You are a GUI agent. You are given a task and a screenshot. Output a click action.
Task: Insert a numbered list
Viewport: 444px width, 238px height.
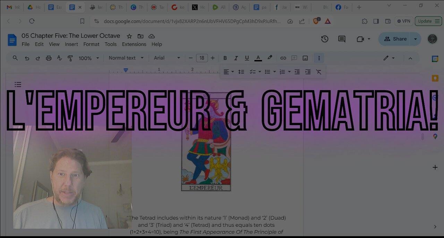tap(282, 72)
